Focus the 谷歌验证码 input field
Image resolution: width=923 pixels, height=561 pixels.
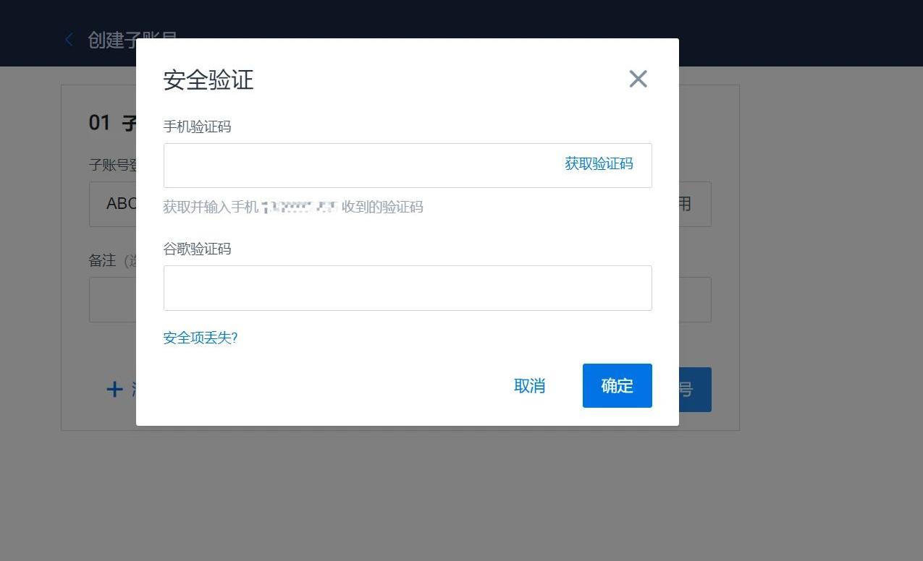(x=408, y=288)
